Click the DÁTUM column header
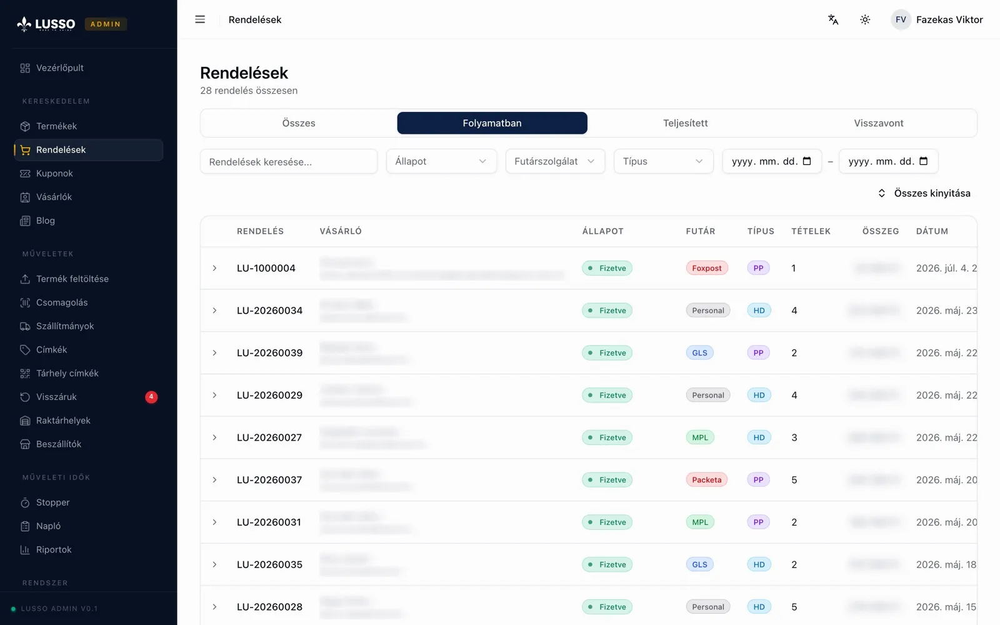The image size is (1000, 625). (x=932, y=231)
